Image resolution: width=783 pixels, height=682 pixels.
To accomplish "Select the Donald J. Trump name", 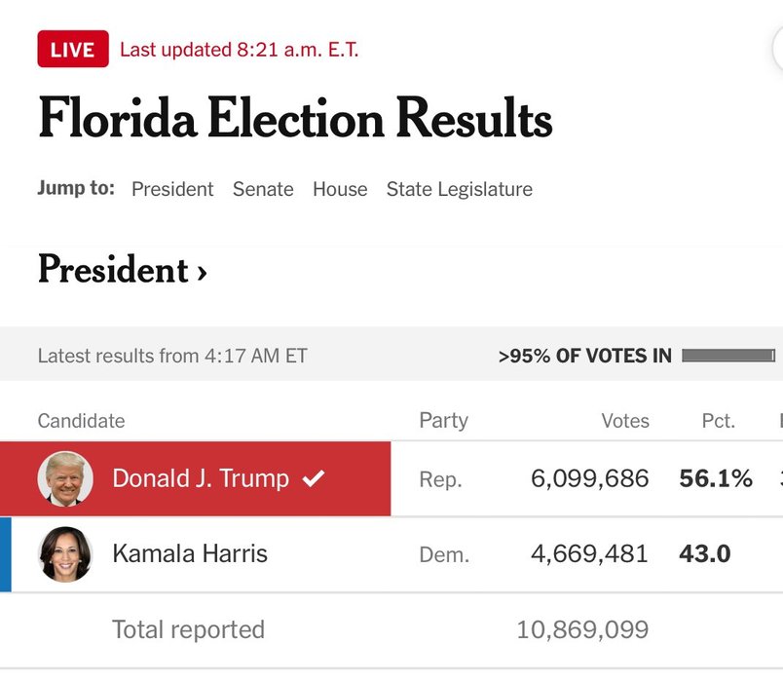I will [201, 478].
